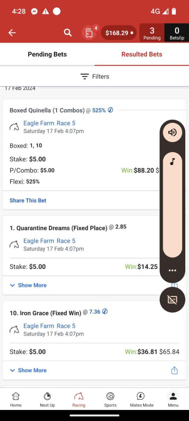
Task: Open the Filters option
Action: click(x=95, y=76)
